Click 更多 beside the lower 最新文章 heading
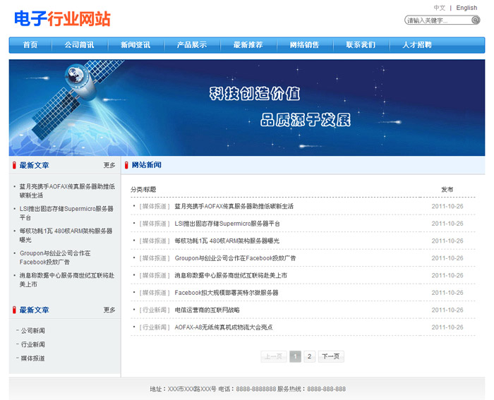 [x=109, y=310]
